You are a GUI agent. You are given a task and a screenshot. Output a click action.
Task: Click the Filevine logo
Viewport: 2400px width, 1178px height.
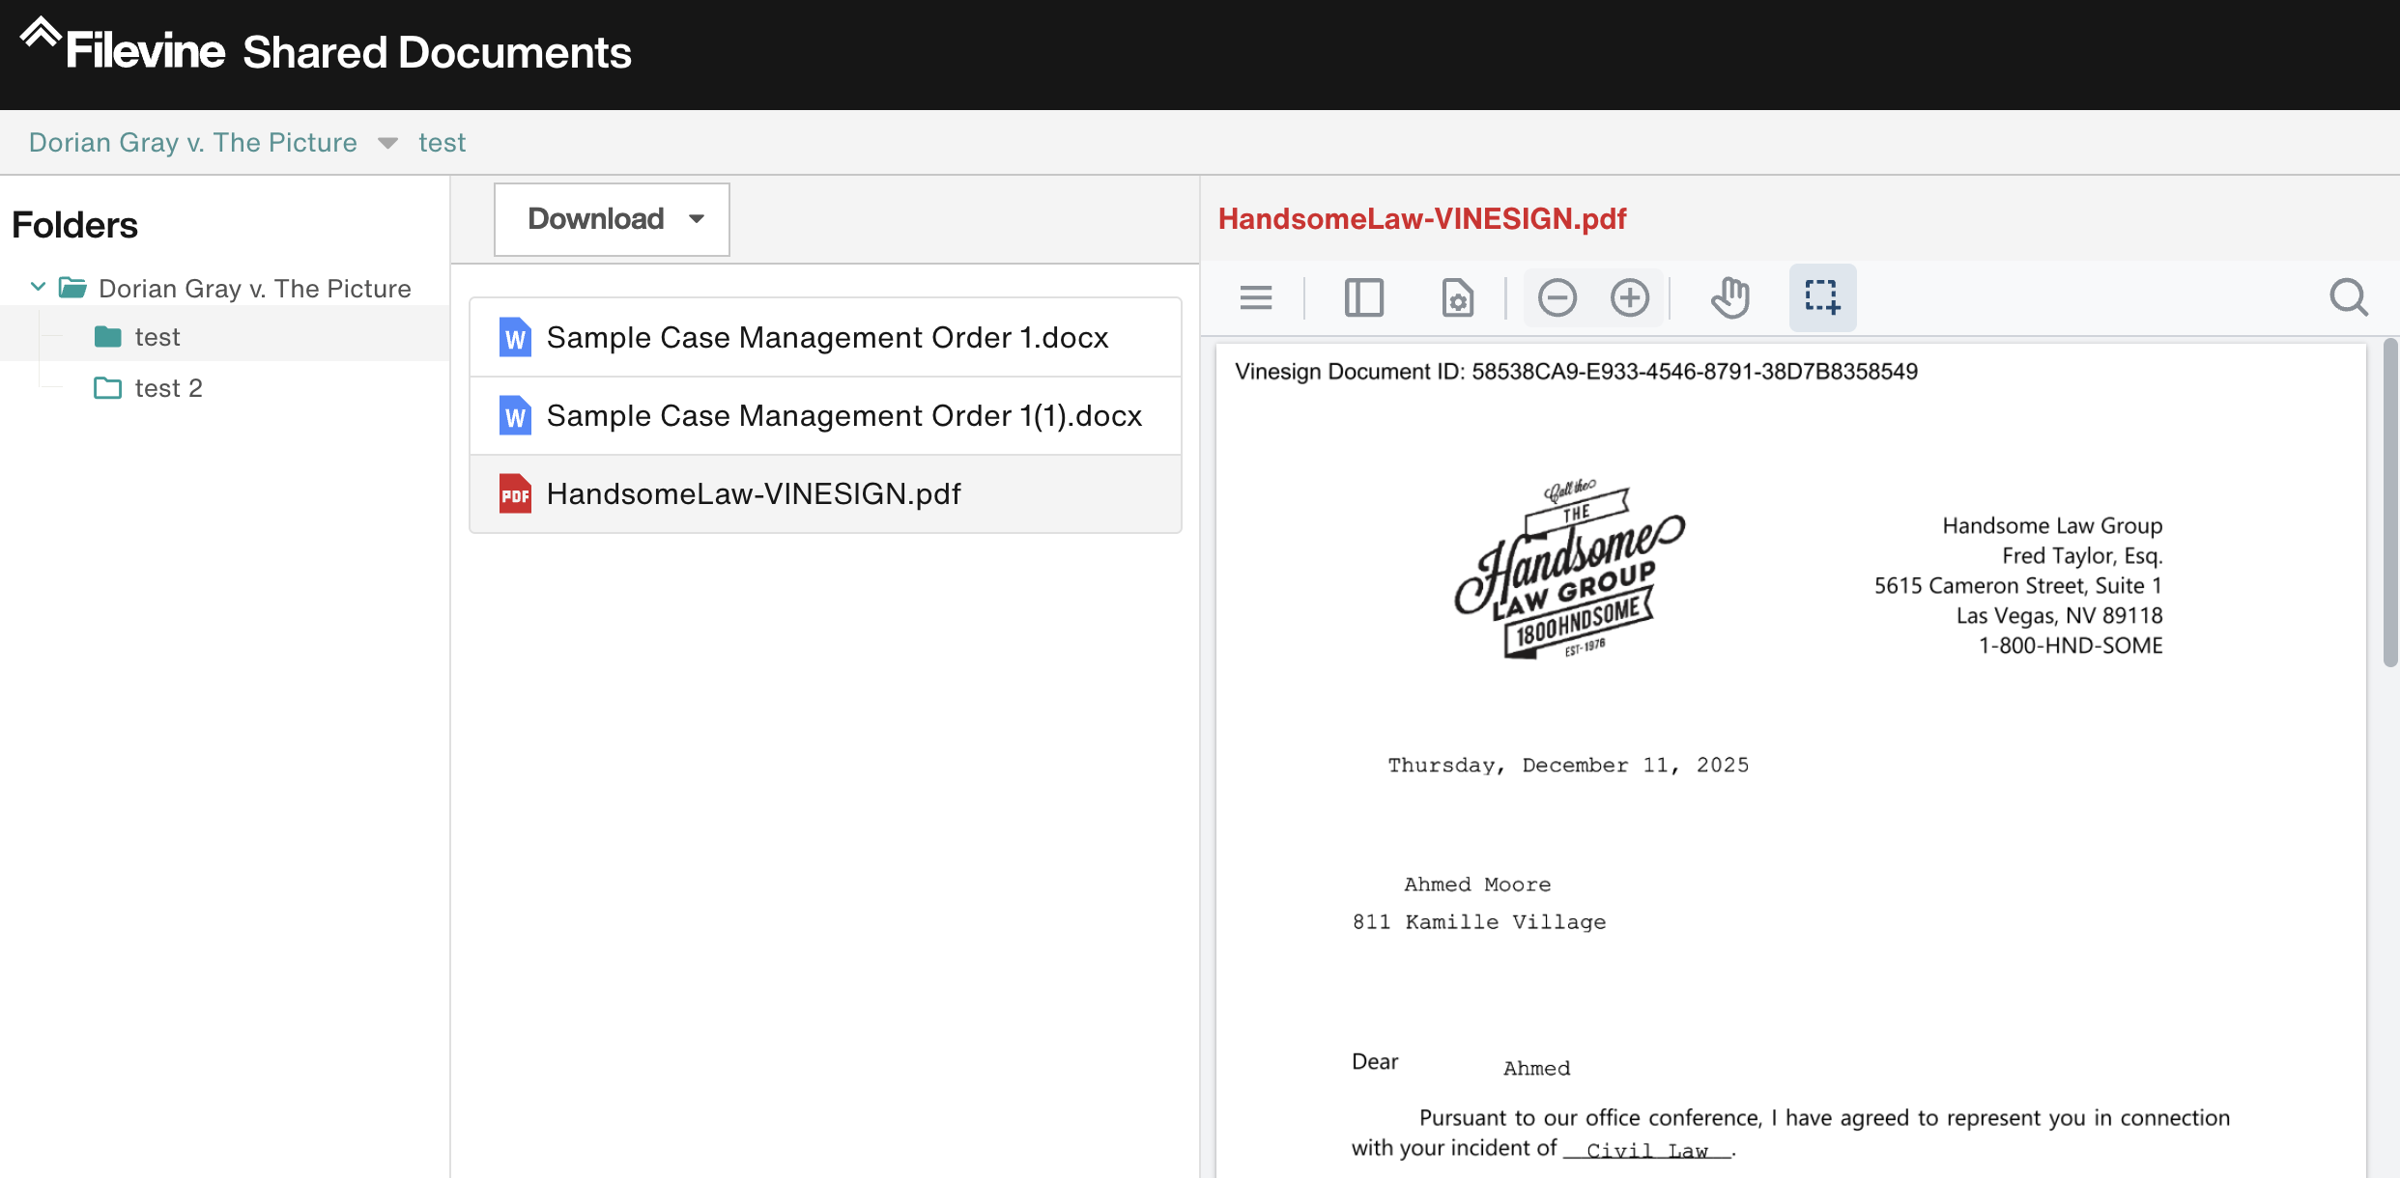point(123,45)
